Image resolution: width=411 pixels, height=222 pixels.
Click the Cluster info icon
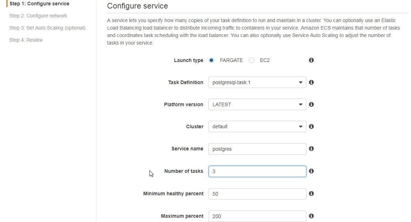(x=311, y=127)
